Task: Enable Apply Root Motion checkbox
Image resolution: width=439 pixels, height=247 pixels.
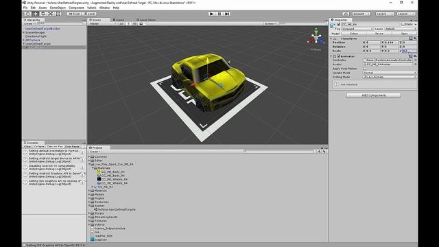Action: click(364, 69)
